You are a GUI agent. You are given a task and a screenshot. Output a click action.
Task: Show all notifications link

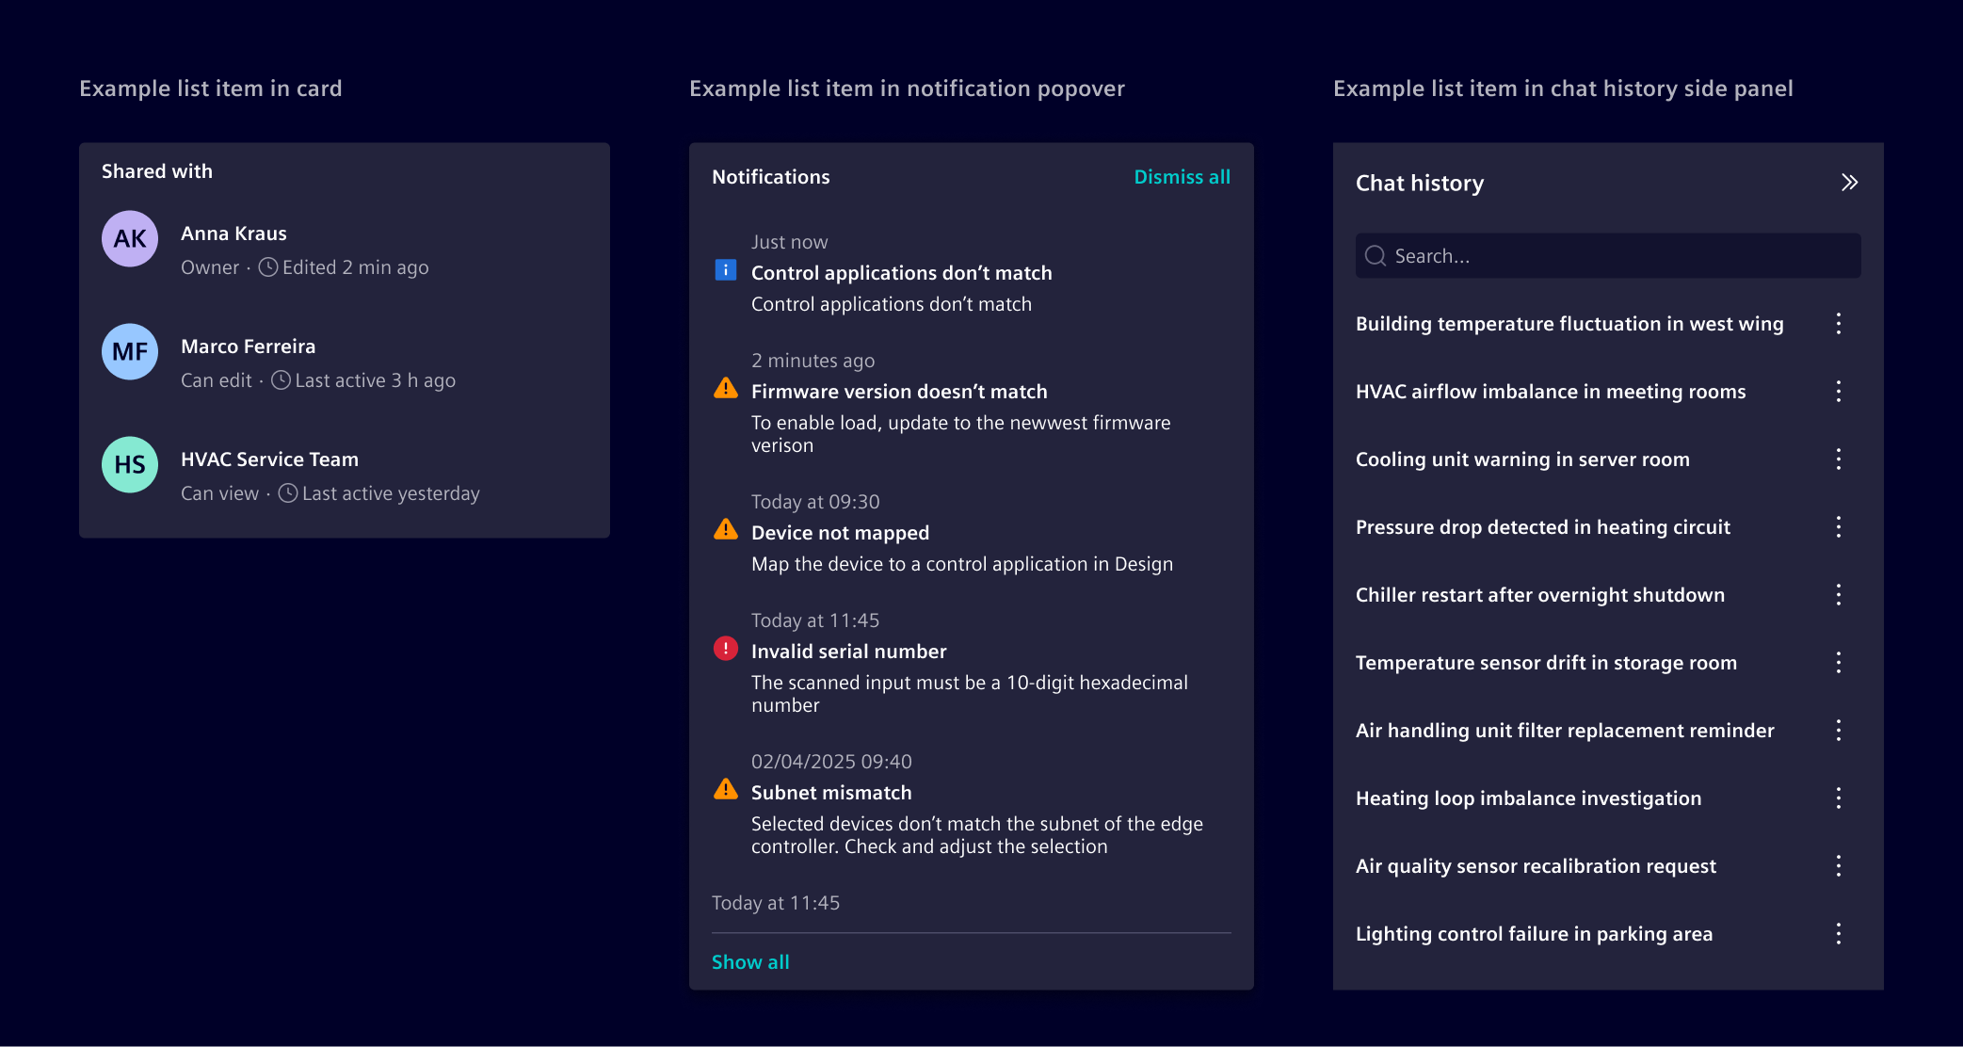point(750,962)
